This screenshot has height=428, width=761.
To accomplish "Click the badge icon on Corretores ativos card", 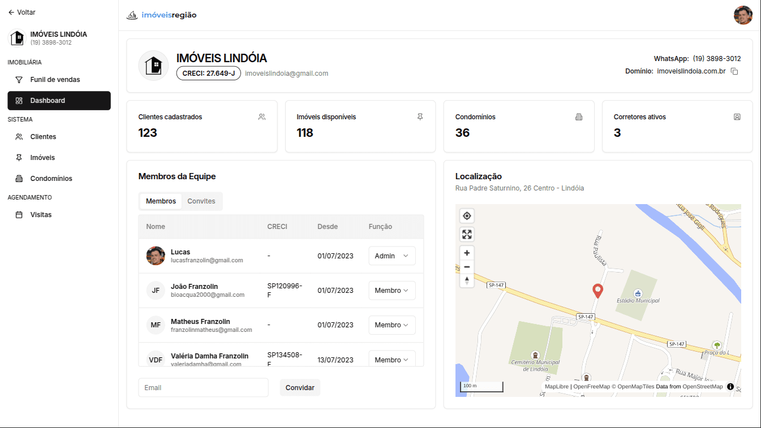I will tap(737, 117).
